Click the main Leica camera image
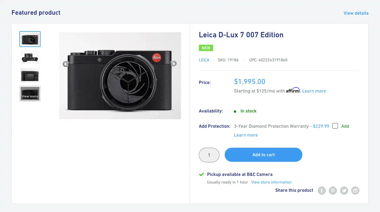380x212 pixels. click(x=120, y=76)
